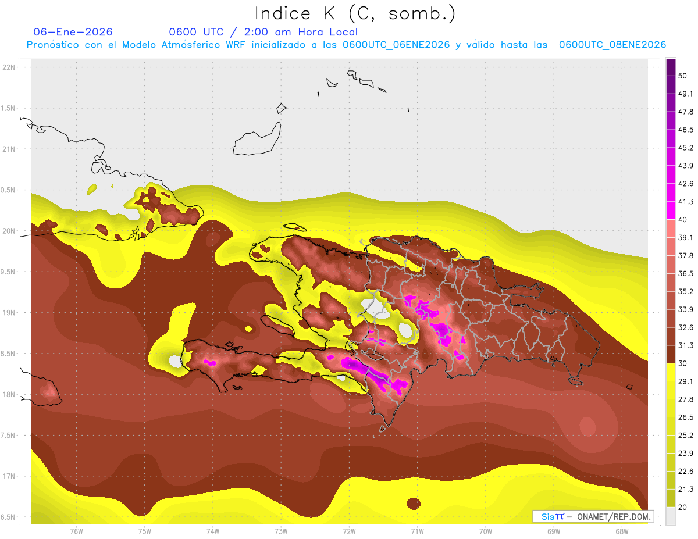Click the bright magenta colorbar segment between 40 and 41.3
Viewport: 698px width, 539px height.
[x=671, y=210]
